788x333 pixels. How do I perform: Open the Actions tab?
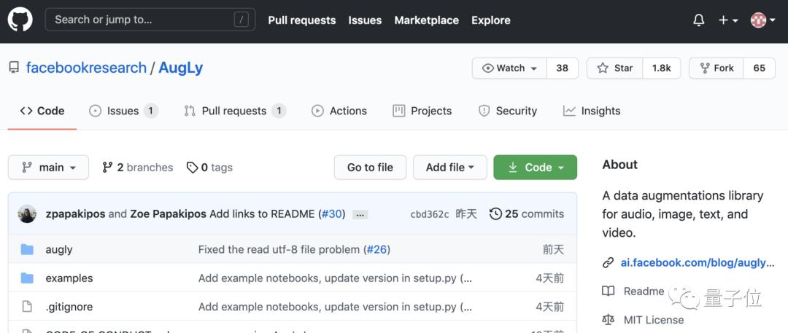[339, 111]
